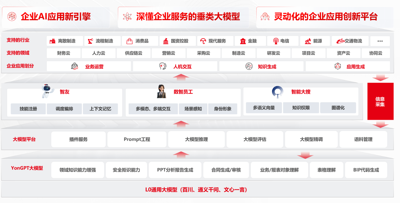Viewport: 400px width, 203px height.
Task: Select the 制造云 domain box
Action: pyautogui.click(x=239, y=53)
